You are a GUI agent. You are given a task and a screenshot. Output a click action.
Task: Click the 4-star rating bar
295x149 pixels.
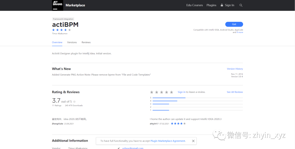[x=197, y=101]
